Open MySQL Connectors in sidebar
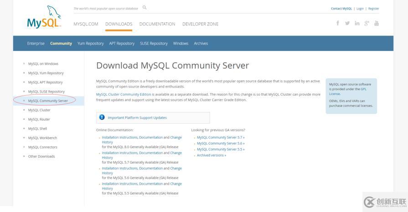The image size is (408, 212). pyautogui.click(x=43, y=147)
